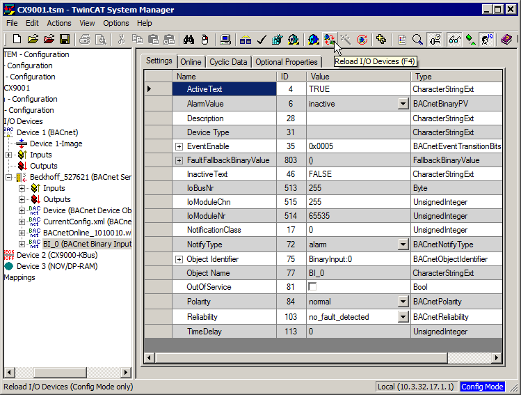The image size is (521, 395).
Task: Open the View menu
Action: (87, 23)
